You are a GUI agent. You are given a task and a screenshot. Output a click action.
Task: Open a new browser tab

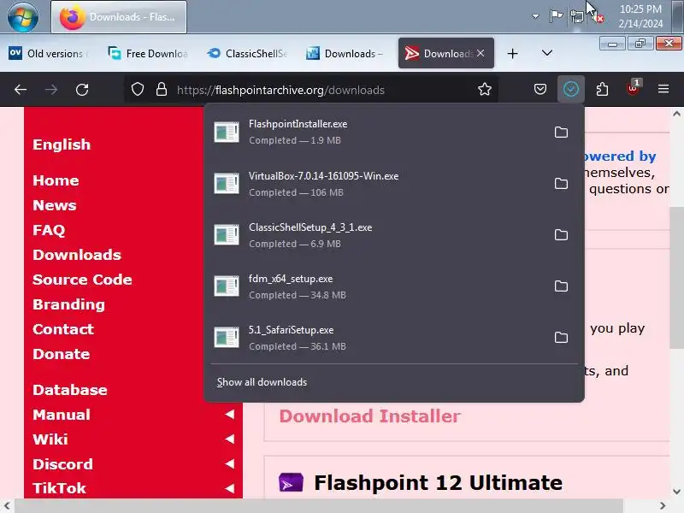point(512,53)
